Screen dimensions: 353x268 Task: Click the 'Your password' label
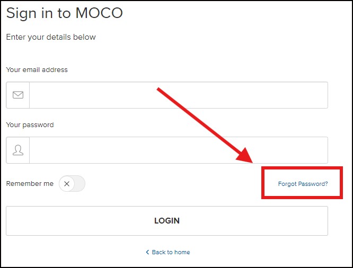tap(30, 125)
